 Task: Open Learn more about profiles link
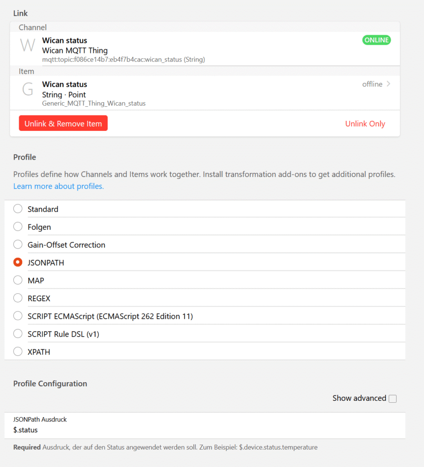[59, 186]
